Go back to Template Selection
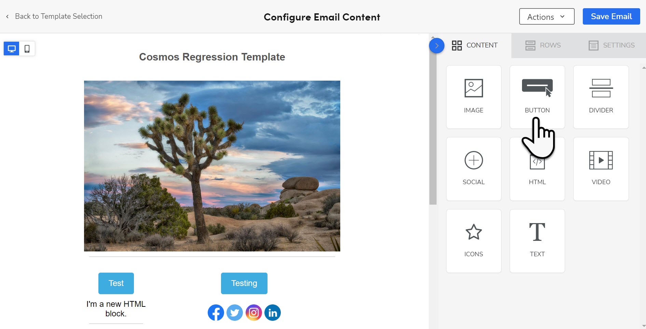The height and width of the screenshot is (329, 646). tap(54, 16)
